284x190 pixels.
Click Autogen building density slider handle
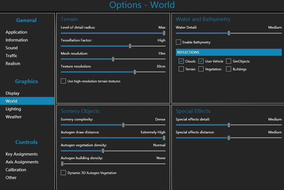(62, 164)
